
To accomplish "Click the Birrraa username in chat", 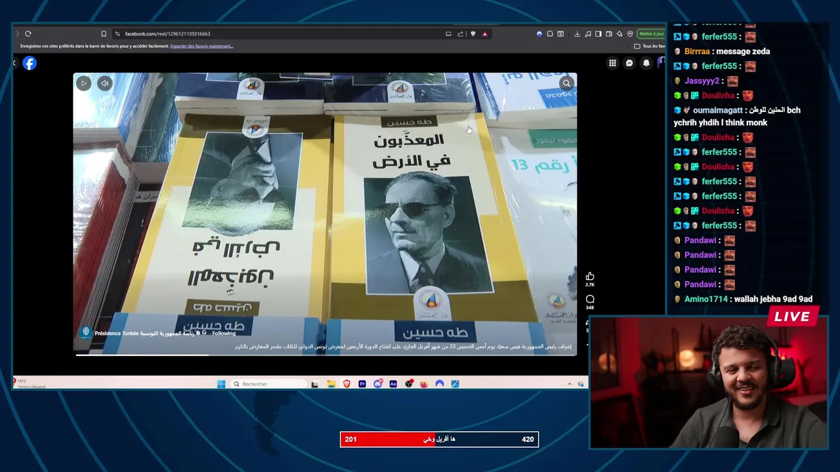I will tap(697, 51).
